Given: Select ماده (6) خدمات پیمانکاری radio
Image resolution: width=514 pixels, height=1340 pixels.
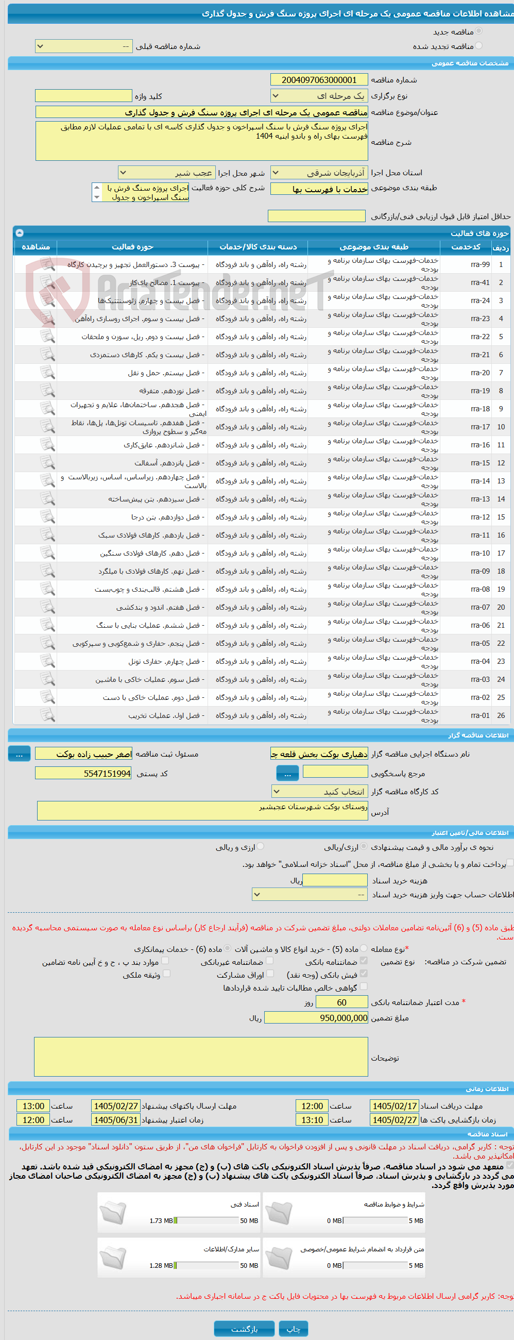Looking at the screenshot, I should (228, 948).
